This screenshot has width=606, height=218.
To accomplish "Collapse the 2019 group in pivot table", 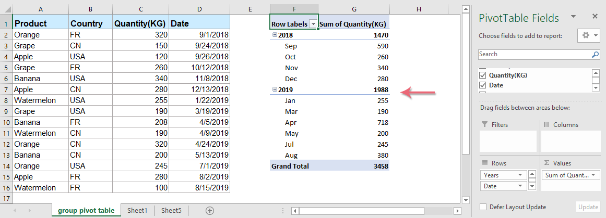I will (x=275, y=89).
